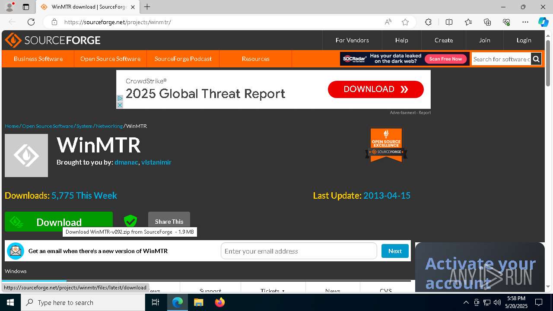
Task: Open the notification center
Action: tap(539, 302)
